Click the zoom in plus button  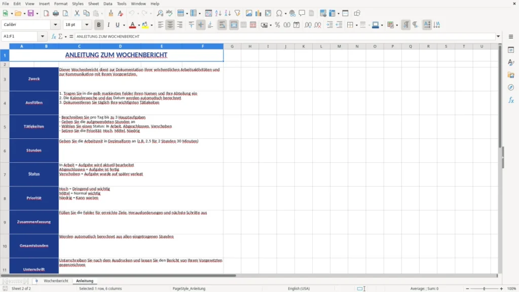point(501,288)
